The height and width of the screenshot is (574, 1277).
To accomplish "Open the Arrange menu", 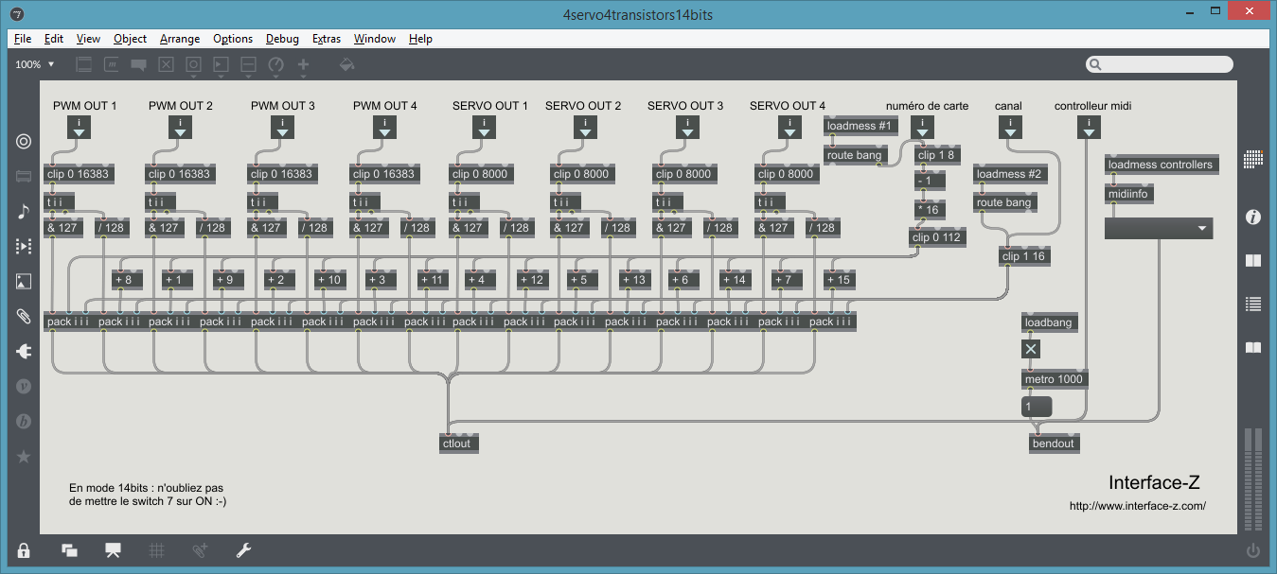I will 180,39.
